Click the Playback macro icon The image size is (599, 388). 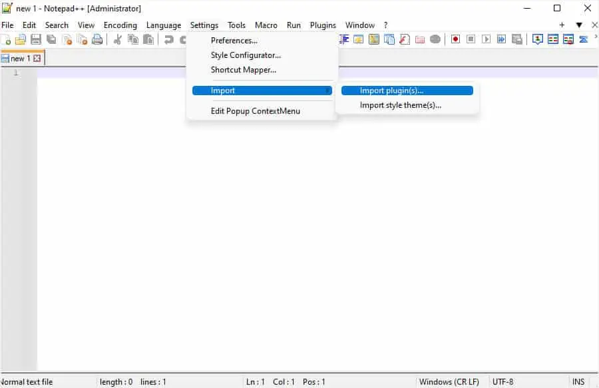(x=485, y=39)
